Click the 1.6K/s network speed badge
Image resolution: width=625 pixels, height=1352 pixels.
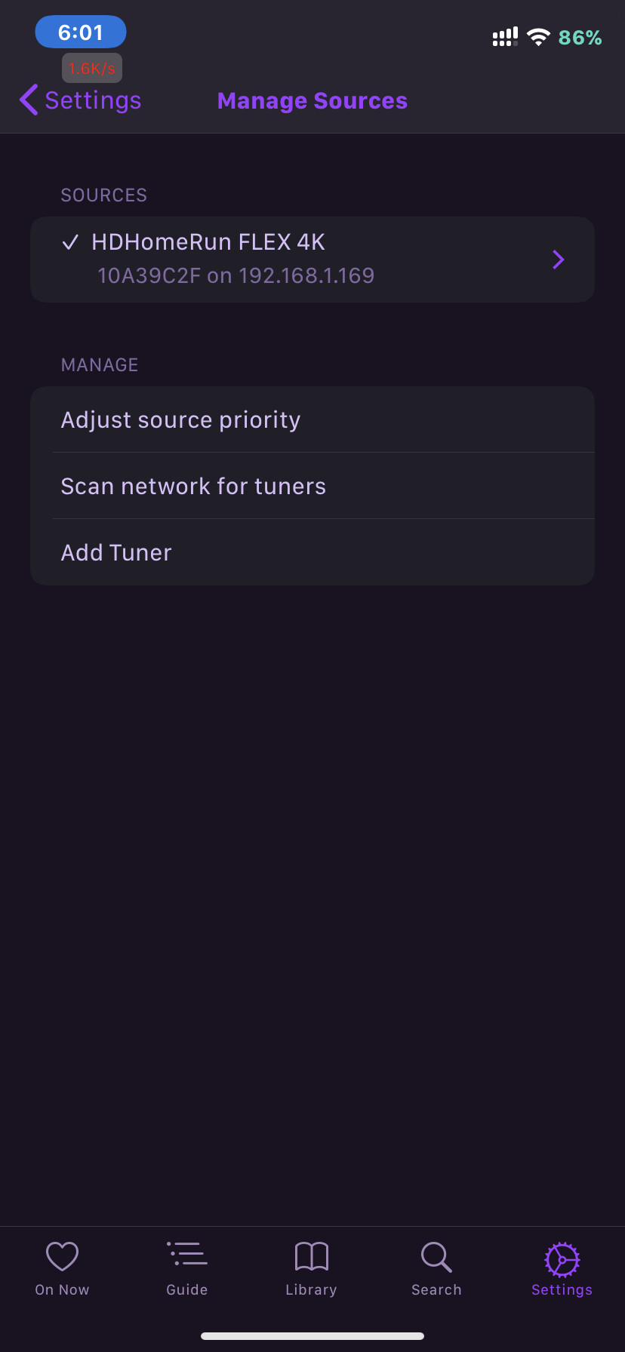click(92, 69)
